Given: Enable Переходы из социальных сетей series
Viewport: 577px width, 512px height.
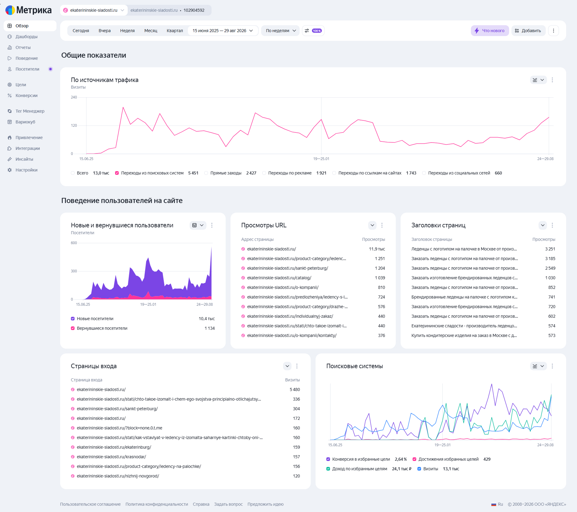Looking at the screenshot, I should (424, 173).
